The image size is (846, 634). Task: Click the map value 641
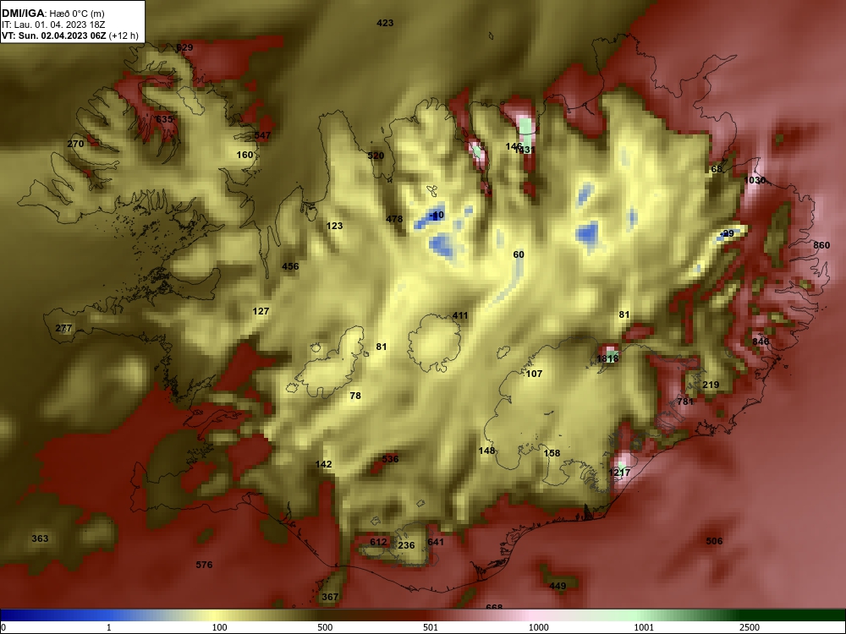click(436, 543)
